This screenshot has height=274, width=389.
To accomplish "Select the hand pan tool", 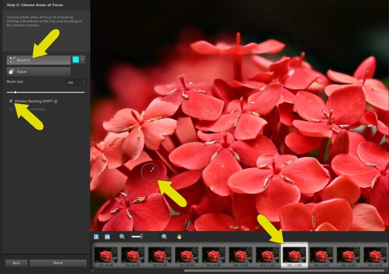I will pyautogui.click(x=179, y=237).
